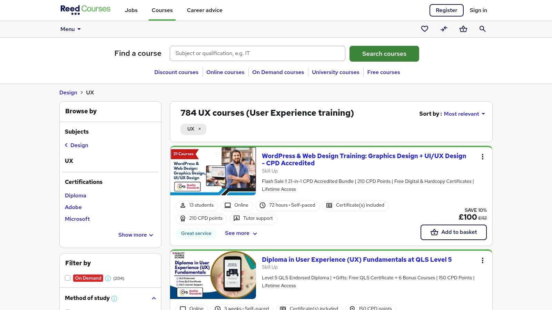Remove the UX filter tag

(199, 129)
